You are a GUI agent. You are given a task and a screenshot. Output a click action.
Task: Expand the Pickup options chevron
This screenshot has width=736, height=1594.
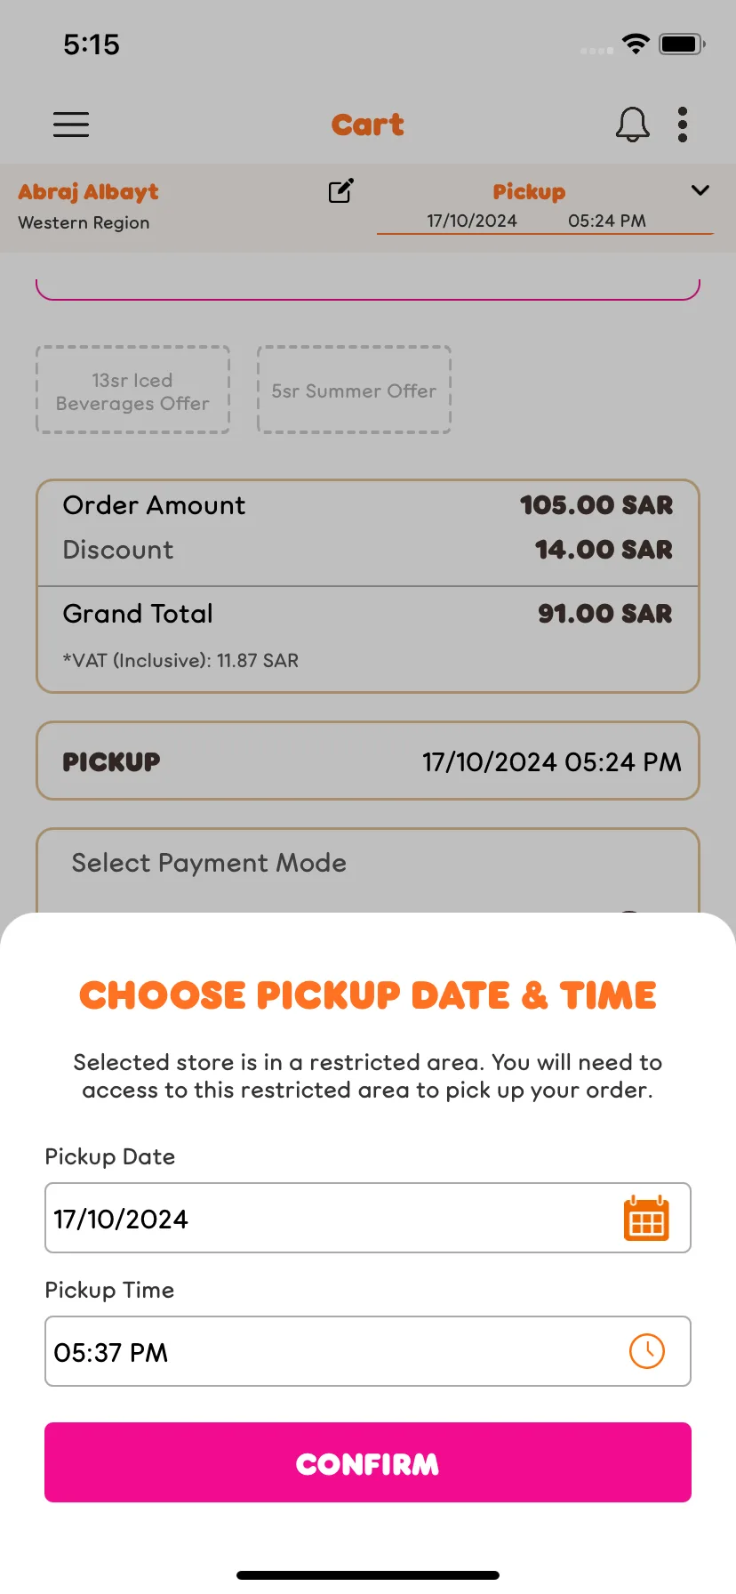click(x=700, y=190)
